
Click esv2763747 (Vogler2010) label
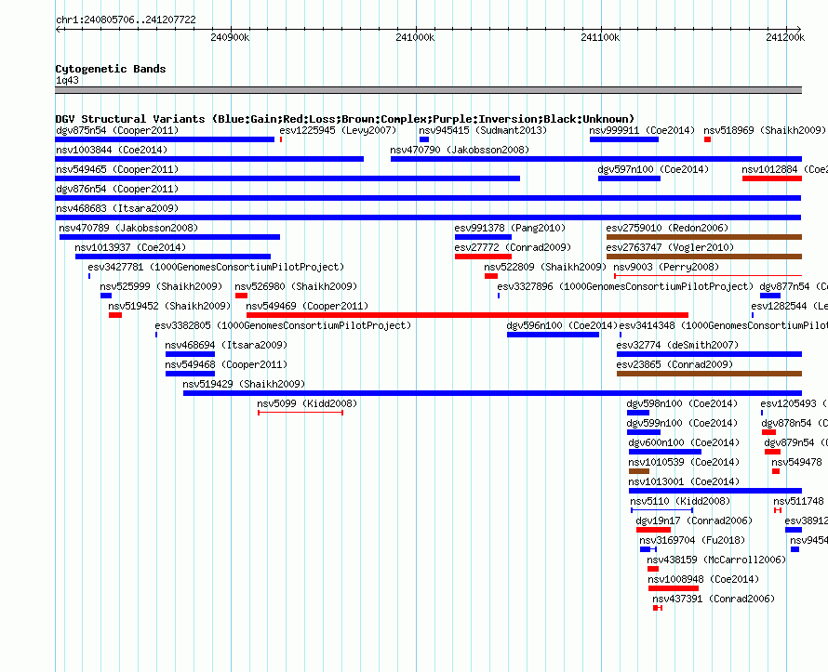tap(670, 247)
